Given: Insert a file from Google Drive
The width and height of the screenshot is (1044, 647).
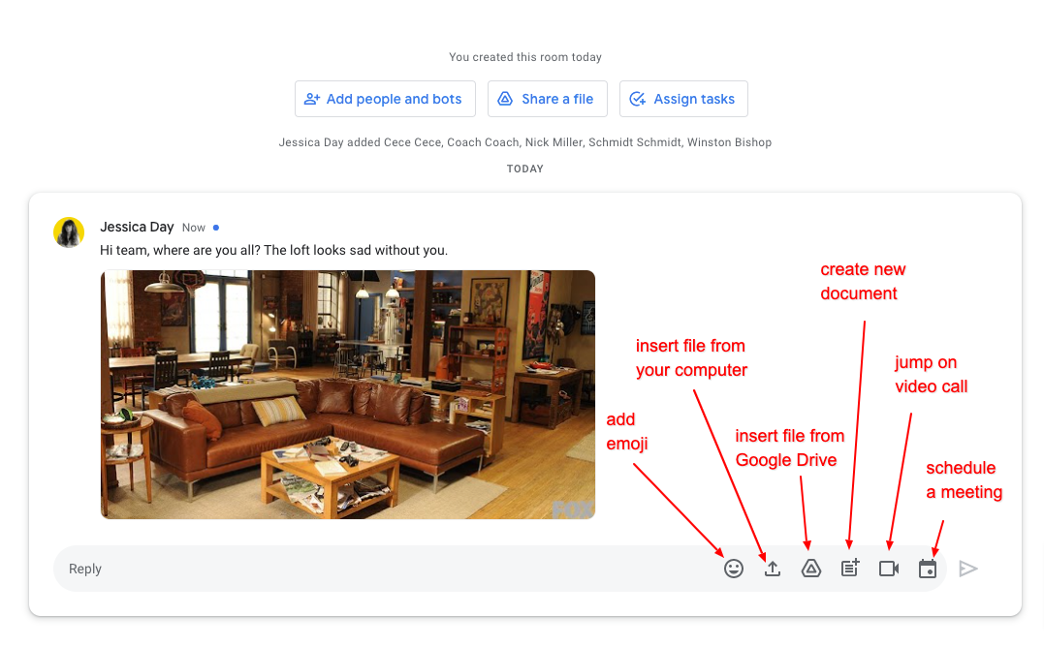Looking at the screenshot, I should pyautogui.click(x=811, y=569).
